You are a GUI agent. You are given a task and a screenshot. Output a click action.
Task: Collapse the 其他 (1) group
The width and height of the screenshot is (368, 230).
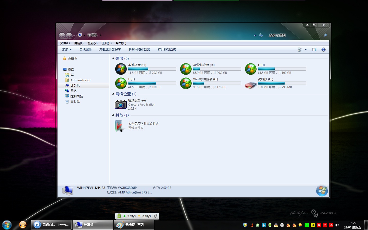tap(113, 115)
